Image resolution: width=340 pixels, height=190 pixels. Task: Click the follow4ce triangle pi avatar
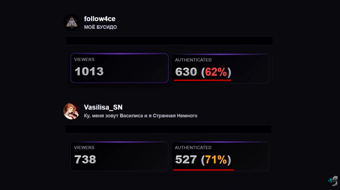72,22
